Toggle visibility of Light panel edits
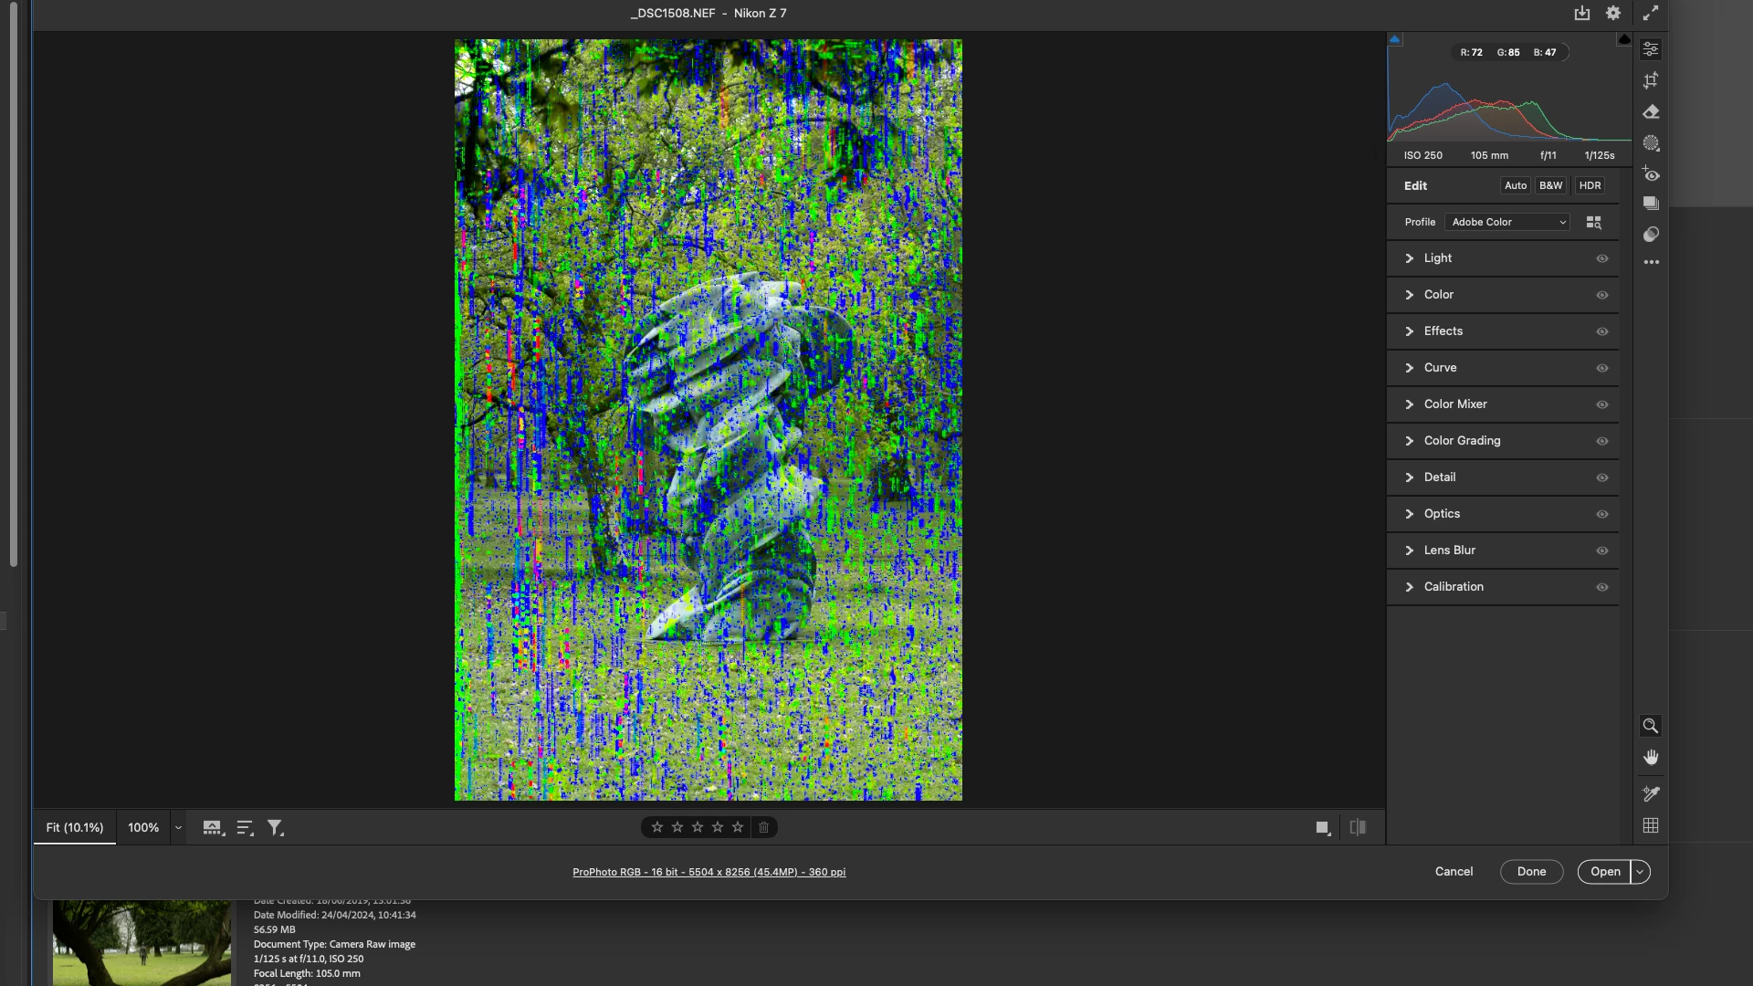Image resolution: width=1753 pixels, height=986 pixels. click(1601, 258)
